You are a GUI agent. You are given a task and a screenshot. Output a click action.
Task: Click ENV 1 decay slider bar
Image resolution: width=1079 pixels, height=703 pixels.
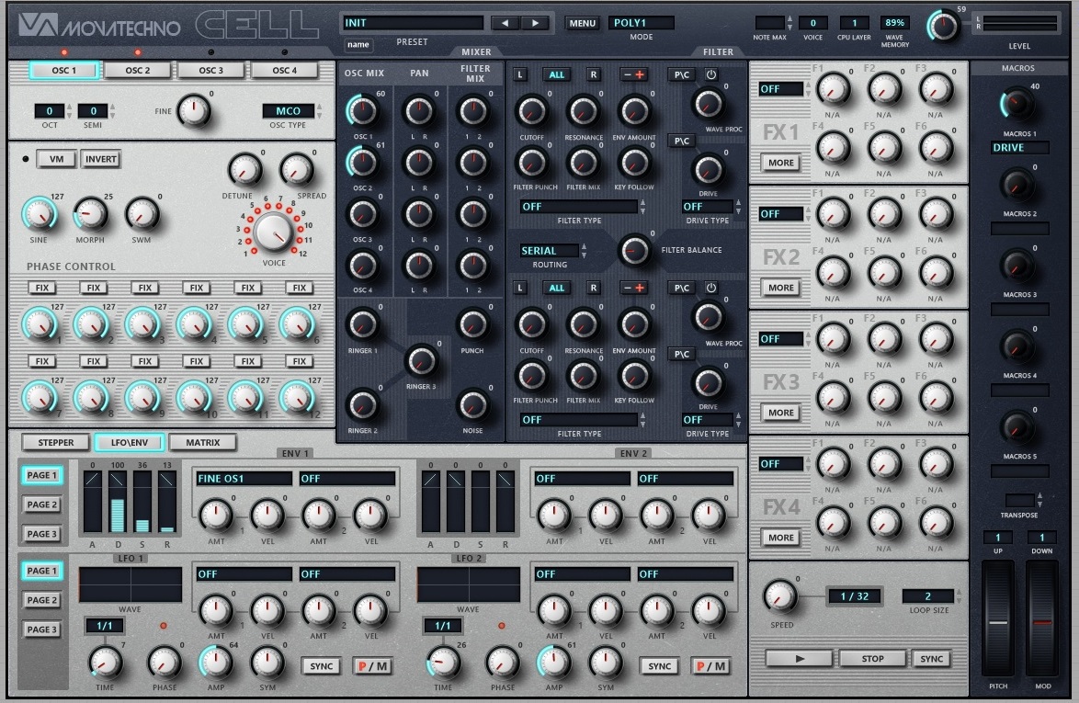click(x=118, y=502)
